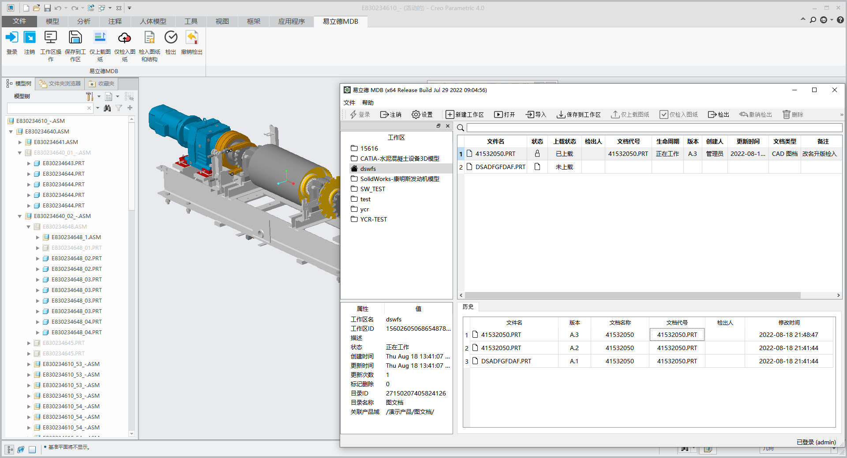Viewport: 847px width, 458px height.
Task: Click 新建工作区 in MDB toolbar
Action: tap(465, 114)
